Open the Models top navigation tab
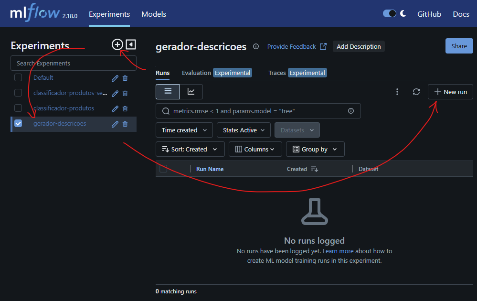This screenshot has width=477, height=301. (154, 14)
